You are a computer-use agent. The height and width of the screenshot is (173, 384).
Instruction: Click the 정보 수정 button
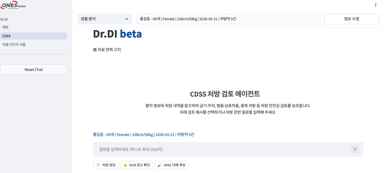coord(351,19)
